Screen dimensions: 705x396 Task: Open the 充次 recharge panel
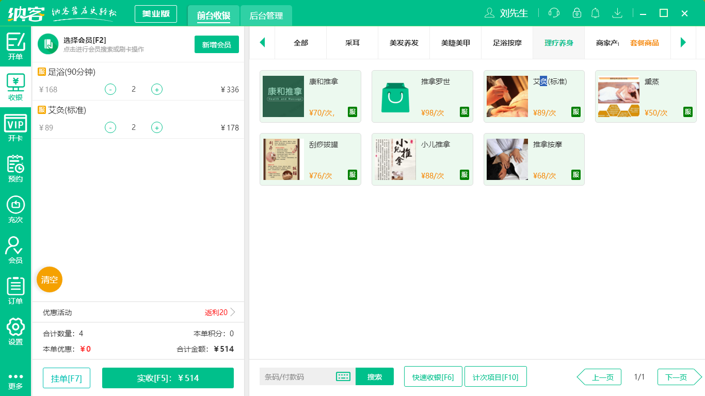pos(15,209)
